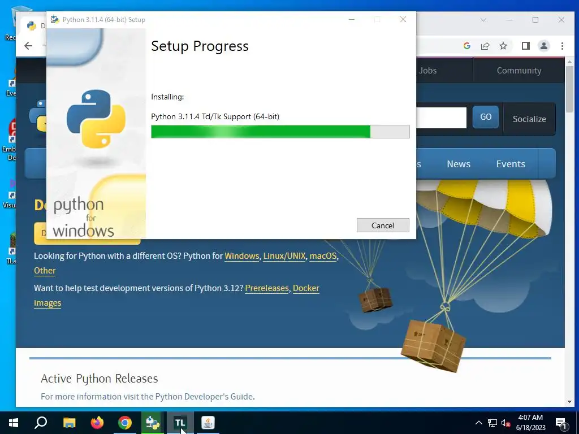Open Socialize menu on python.org
The width and height of the screenshot is (579, 434).
(x=529, y=119)
